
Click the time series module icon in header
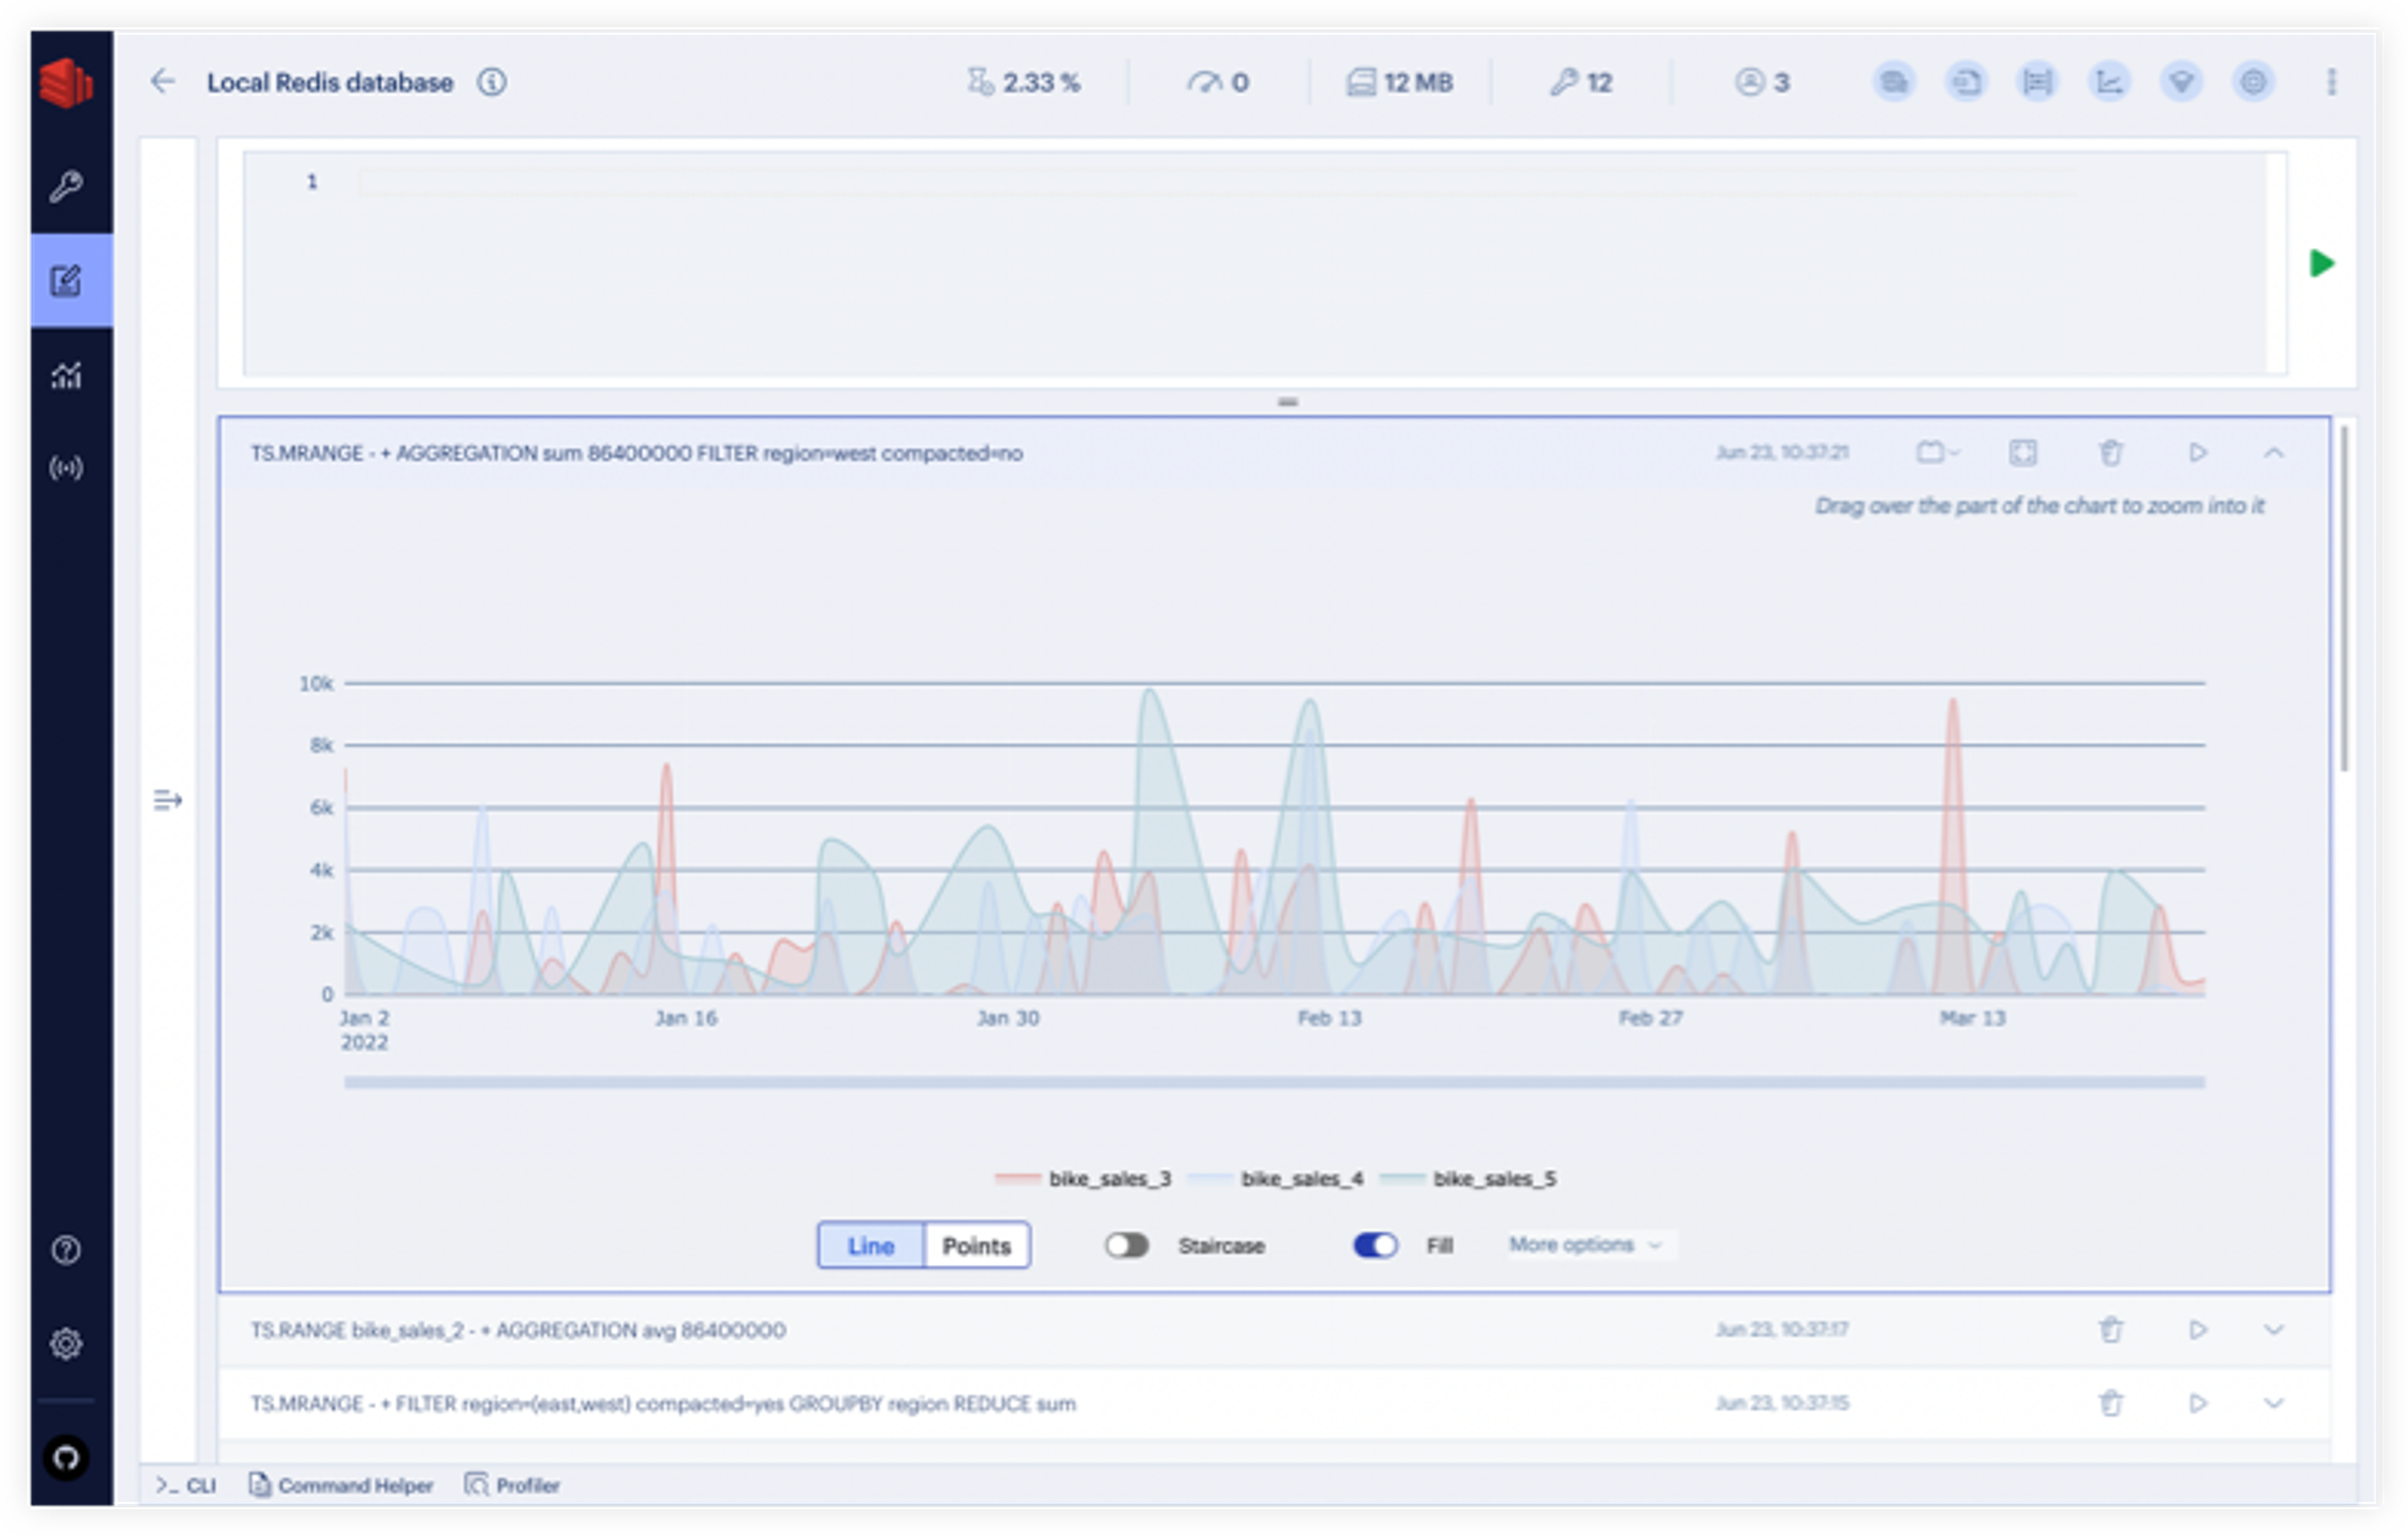coord(2109,82)
